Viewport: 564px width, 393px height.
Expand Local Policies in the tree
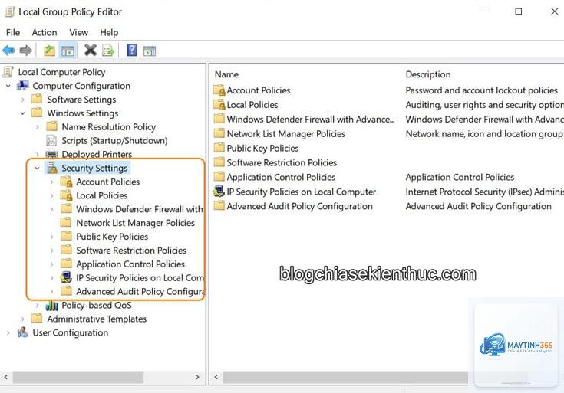coord(52,196)
